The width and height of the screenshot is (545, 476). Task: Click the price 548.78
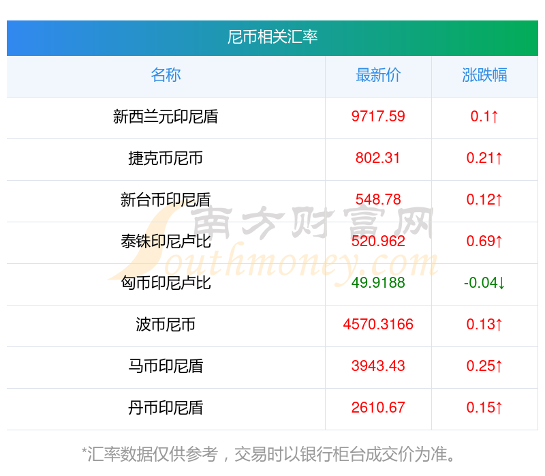[378, 199]
